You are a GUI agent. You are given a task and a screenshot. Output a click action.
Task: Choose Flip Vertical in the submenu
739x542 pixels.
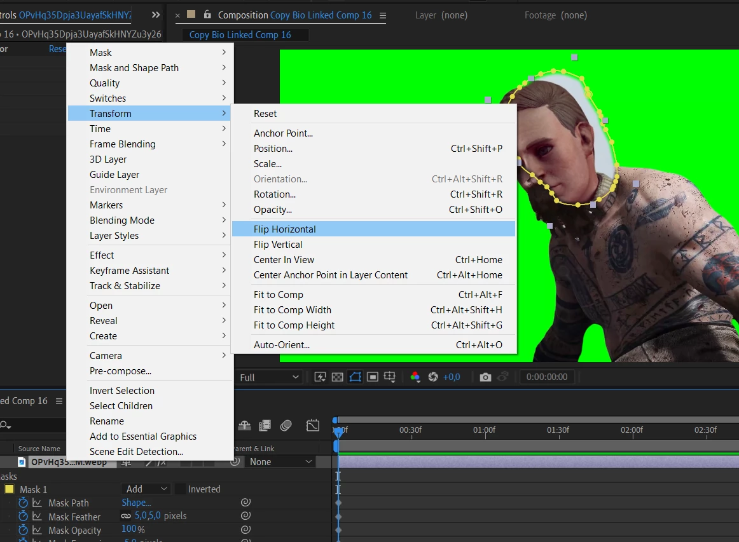pos(374,245)
